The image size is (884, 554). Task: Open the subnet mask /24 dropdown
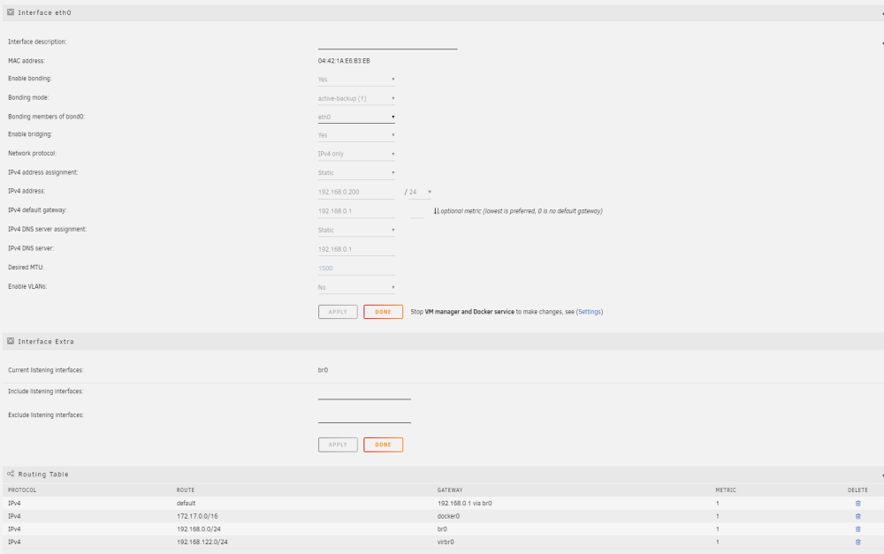420,193
